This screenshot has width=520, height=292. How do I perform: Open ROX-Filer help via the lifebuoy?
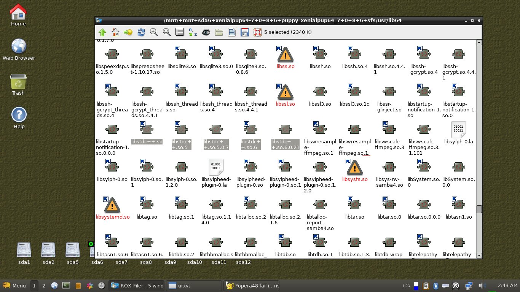258,32
